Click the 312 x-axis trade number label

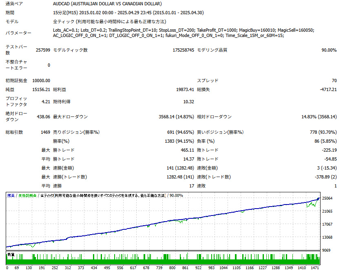[68, 268]
